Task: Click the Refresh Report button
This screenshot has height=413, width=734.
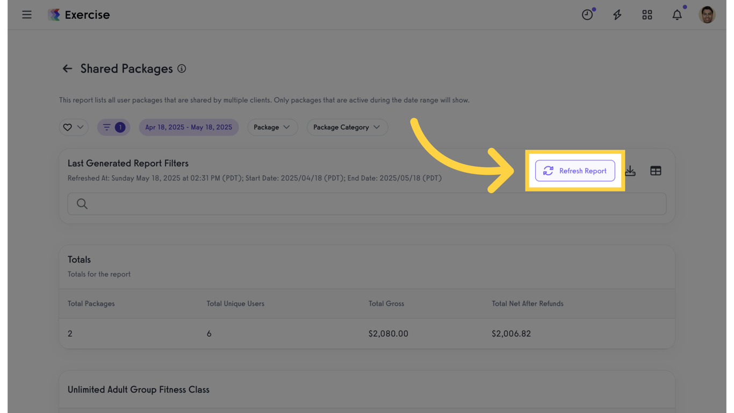Action: [575, 171]
